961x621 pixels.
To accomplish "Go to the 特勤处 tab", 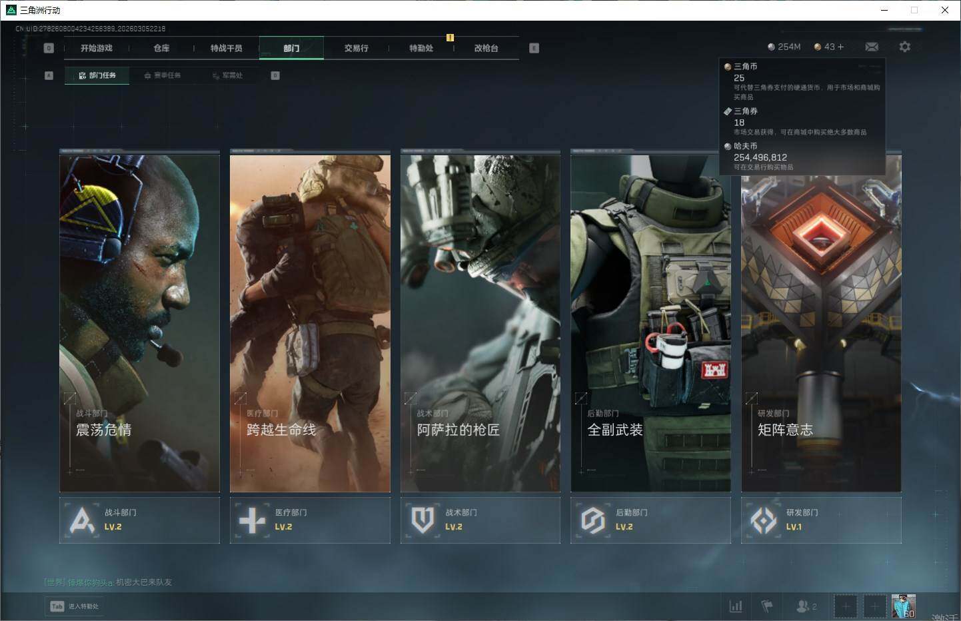I will 421,48.
